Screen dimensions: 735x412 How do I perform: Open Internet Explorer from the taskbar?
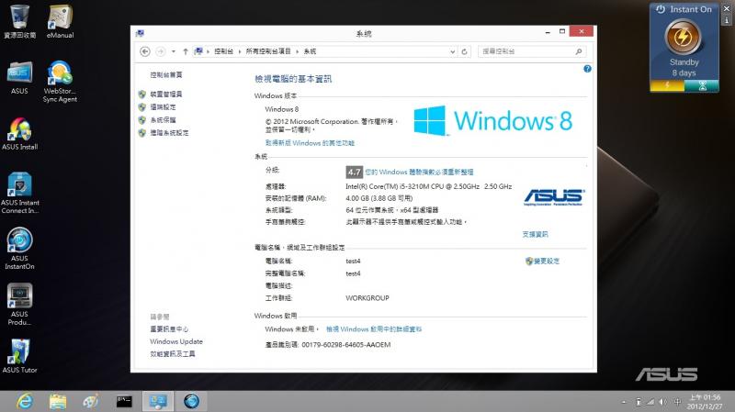[25, 401]
